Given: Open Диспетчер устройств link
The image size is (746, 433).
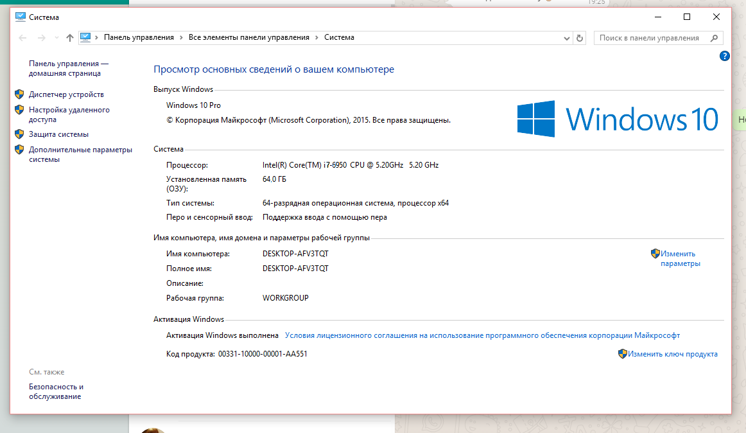Looking at the screenshot, I should pos(66,94).
